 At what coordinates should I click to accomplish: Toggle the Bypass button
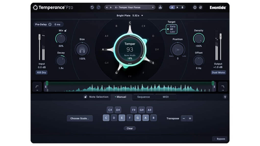(x=220, y=139)
